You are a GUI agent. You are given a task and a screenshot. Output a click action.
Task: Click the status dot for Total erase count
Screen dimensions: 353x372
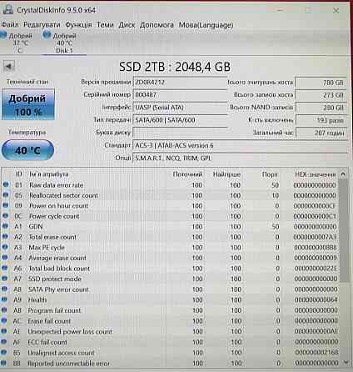[x=5, y=237]
